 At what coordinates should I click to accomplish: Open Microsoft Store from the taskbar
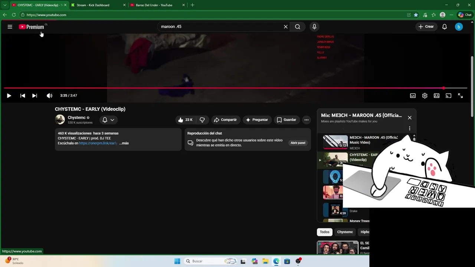(x=287, y=261)
